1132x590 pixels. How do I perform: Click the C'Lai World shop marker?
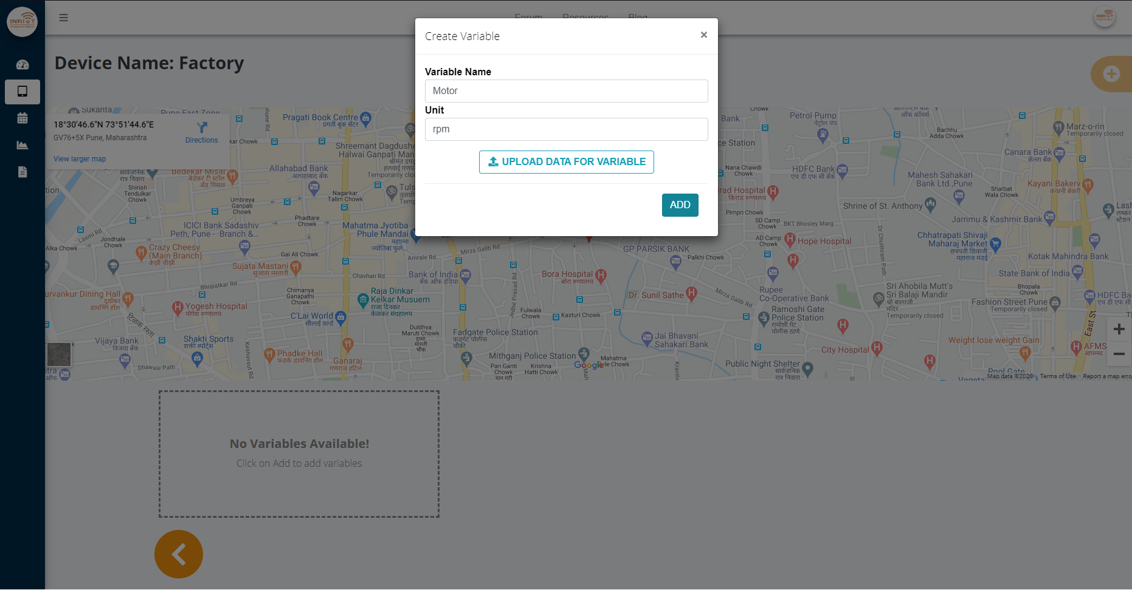coord(340,317)
